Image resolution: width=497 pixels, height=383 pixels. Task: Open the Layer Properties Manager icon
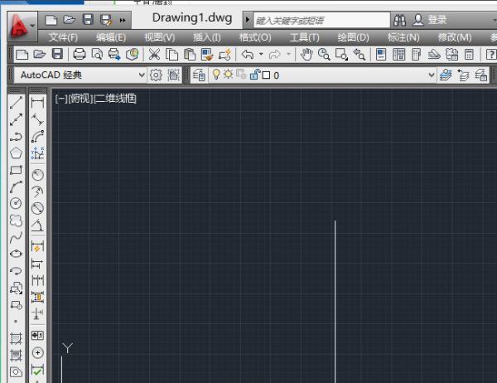(x=199, y=75)
